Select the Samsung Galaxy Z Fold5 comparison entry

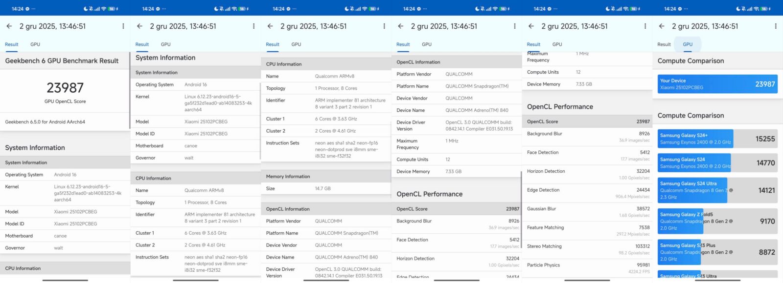pyautogui.click(x=695, y=221)
